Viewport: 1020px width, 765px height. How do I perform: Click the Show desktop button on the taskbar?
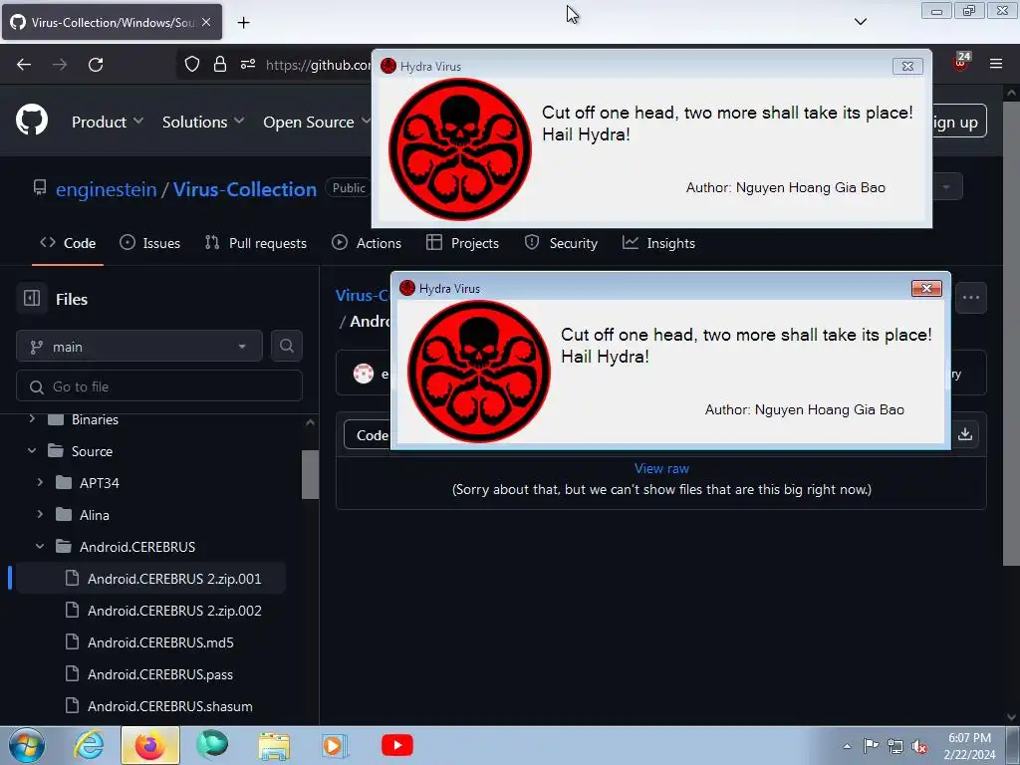click(1013, 746)
